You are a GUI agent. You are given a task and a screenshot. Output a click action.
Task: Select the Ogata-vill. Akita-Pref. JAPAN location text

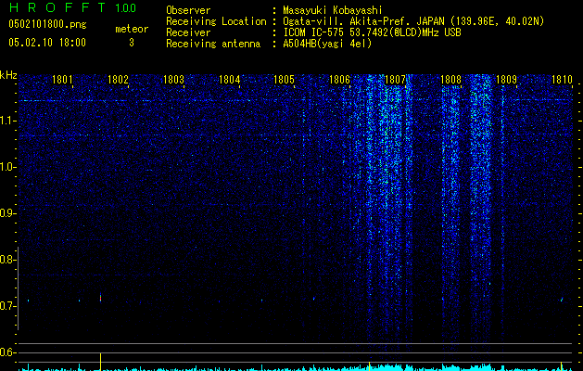pyautogui.click(x=413, y=21)
